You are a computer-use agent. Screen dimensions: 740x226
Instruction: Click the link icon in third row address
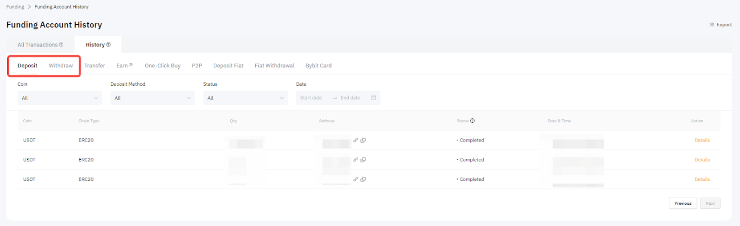(x=356, y=179)
